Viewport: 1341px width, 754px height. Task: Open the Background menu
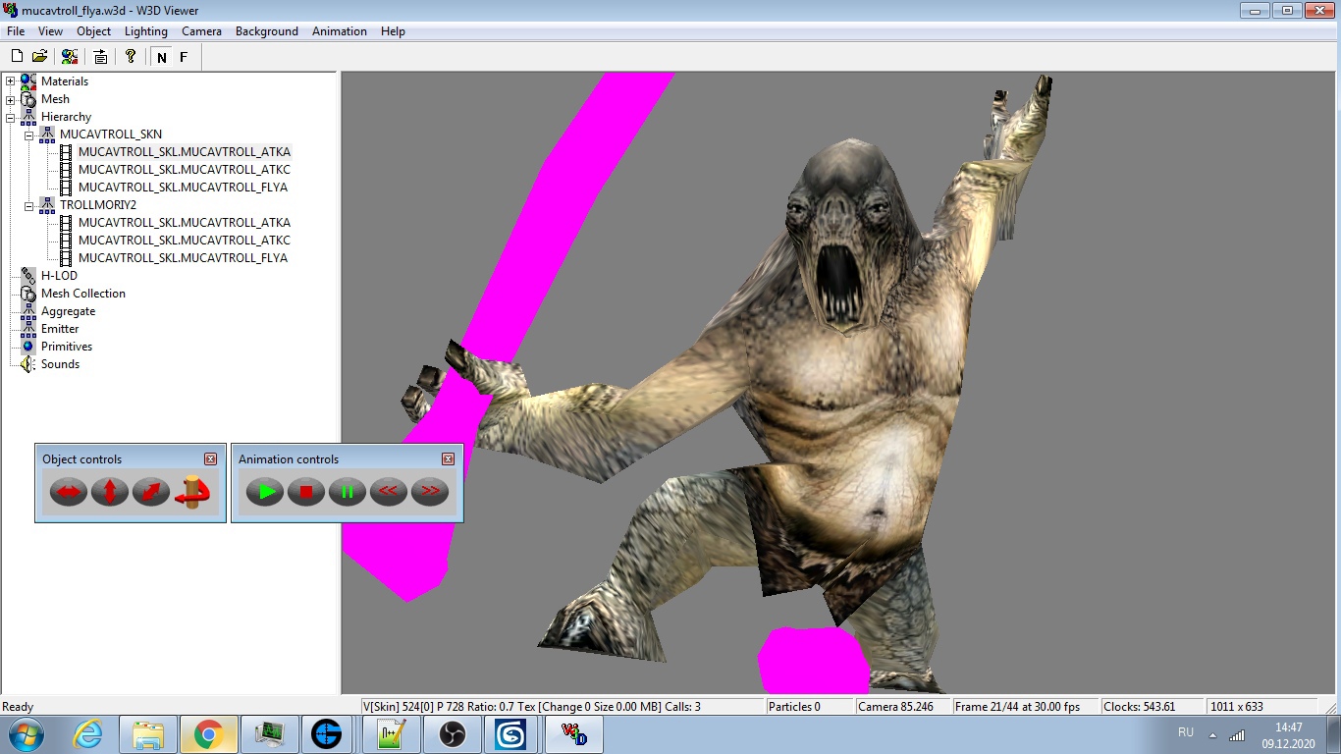pyautogui.click(x=267, y=31)
